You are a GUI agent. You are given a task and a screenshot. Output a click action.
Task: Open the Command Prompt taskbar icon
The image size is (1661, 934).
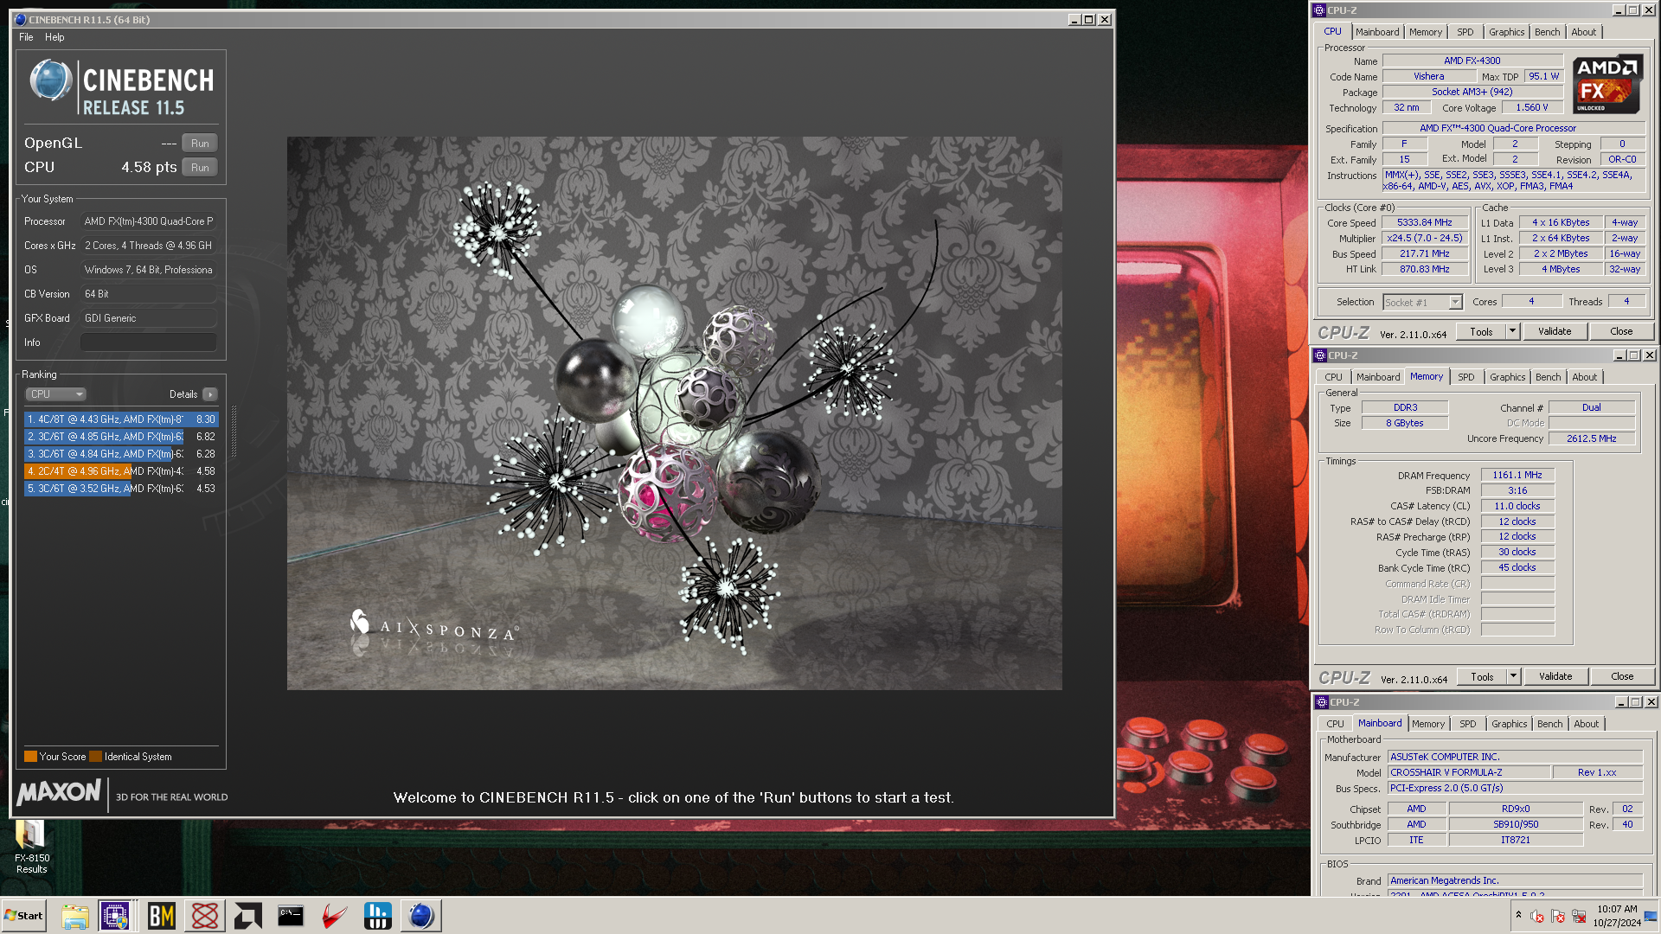click(291, 916)
